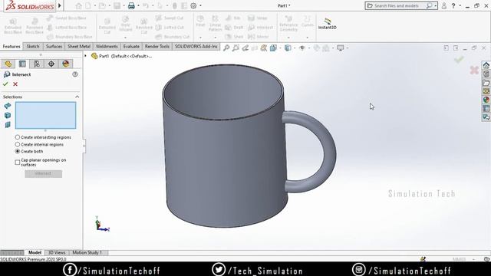
Task: Enable Cap planar openings on surfaces
Action: (x=18, y=162)
